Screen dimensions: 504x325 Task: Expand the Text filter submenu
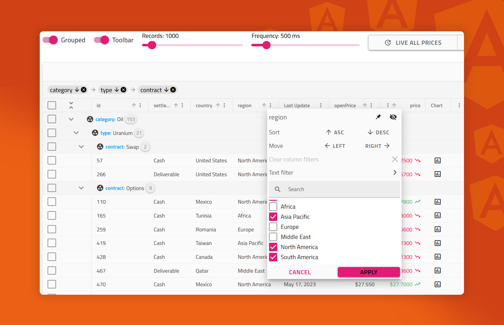pos(395,172)
